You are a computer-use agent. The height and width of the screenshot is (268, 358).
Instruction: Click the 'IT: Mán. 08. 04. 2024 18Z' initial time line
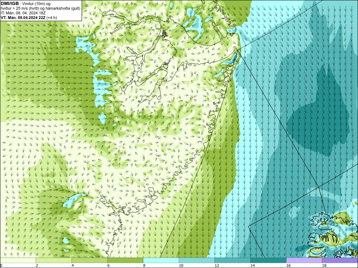pos(23,13)
